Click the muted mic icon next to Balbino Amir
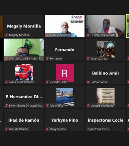This screenshot has width=129, height=146. [88, 82]
